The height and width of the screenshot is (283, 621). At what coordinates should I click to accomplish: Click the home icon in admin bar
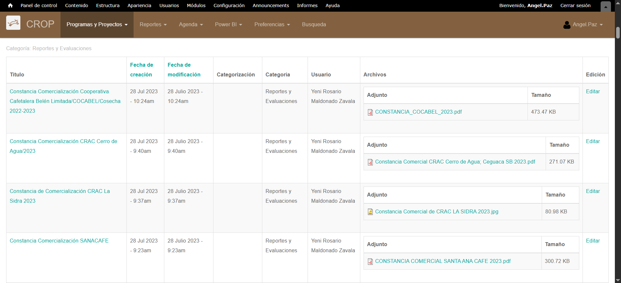point(10,6)
